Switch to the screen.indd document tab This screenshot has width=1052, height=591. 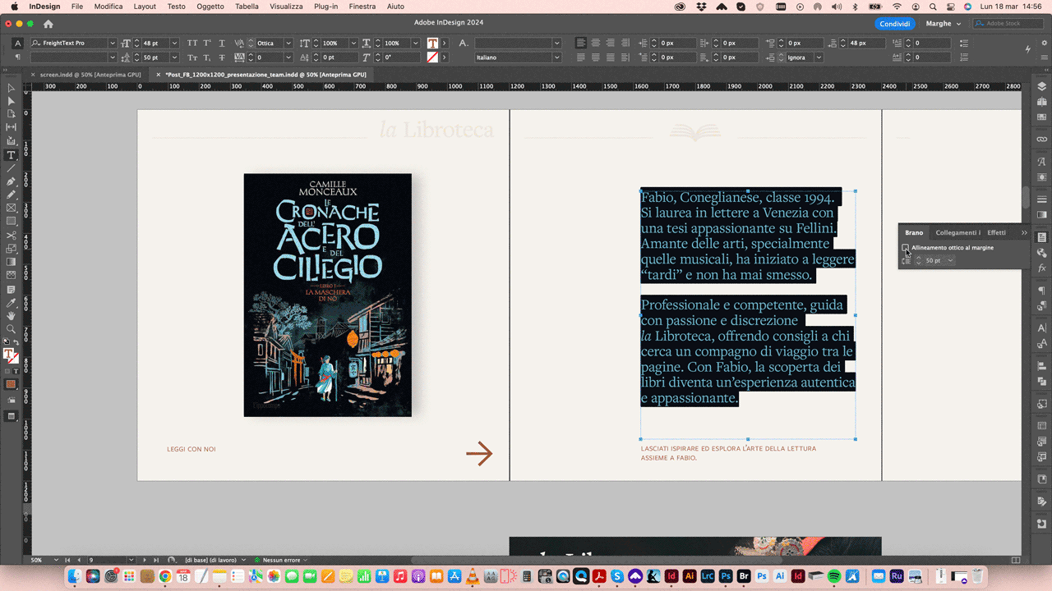tap(90, 75)
